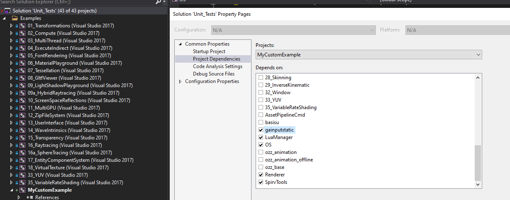Click the dependency list scroll down arrow
Screen dimensions: 510x200
coord(478,184)
